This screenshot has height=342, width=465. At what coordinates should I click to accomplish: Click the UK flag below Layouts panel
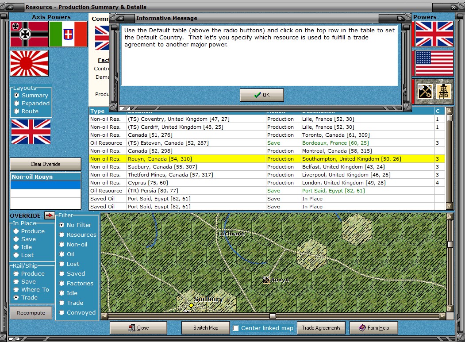(x=31, y=132)
